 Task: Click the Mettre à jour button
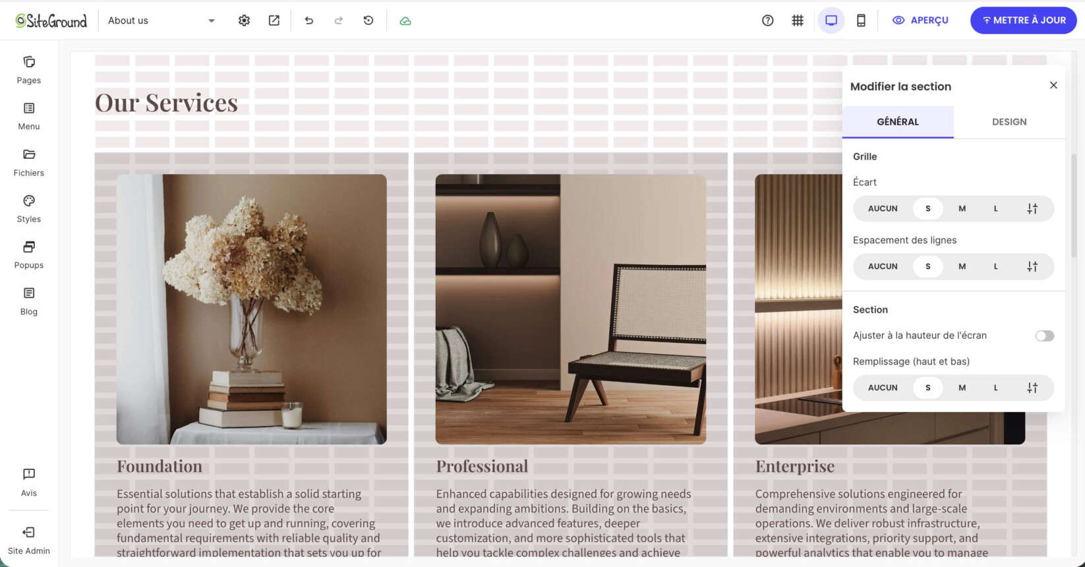pyautogui.click(x=1023, y=20)
